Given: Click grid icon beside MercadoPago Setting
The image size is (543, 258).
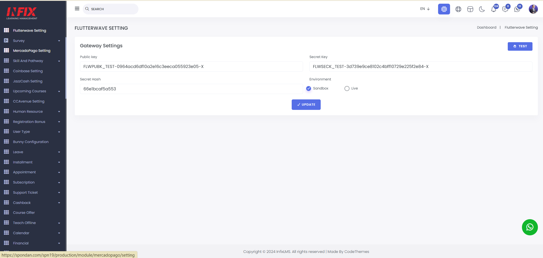Looking at the screenshot, I should (6, 50).
